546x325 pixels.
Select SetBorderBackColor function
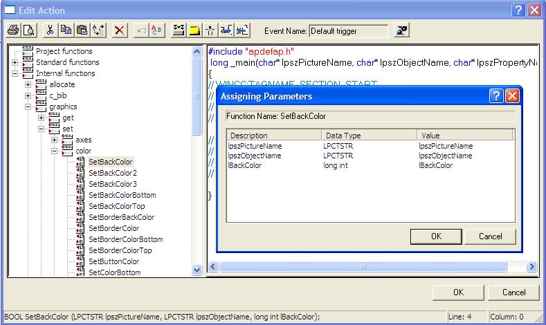122,217
